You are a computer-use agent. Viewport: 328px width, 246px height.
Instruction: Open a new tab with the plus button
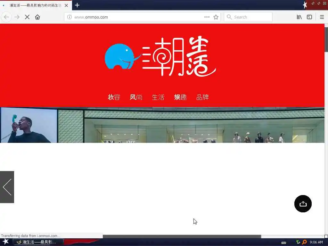[77, 5]
